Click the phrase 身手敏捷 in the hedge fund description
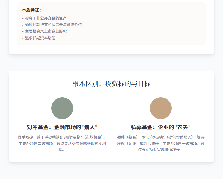This screenshot has height=179, width=223. 25,137
